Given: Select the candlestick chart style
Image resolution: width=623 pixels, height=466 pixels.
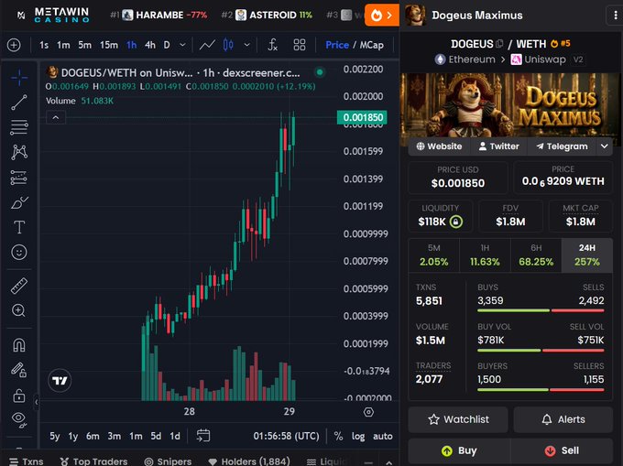Looking at the screenshot, I should click(228, 45).
